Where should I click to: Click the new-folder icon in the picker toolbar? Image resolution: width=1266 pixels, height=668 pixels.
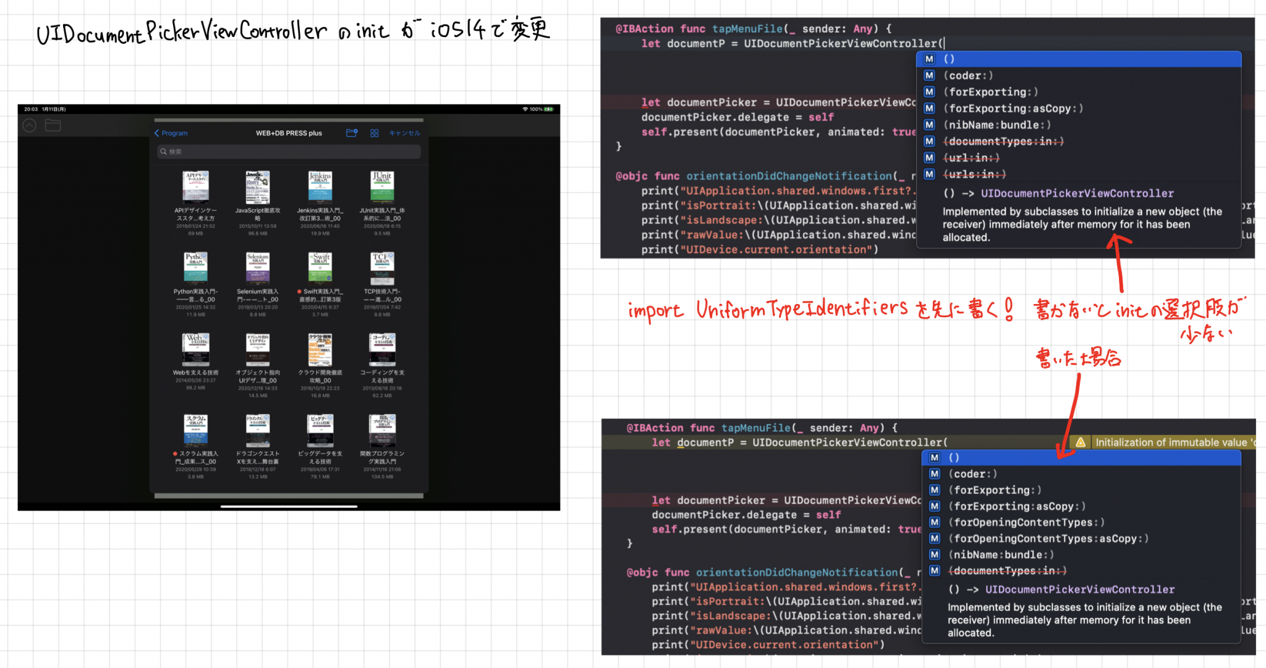351,132
